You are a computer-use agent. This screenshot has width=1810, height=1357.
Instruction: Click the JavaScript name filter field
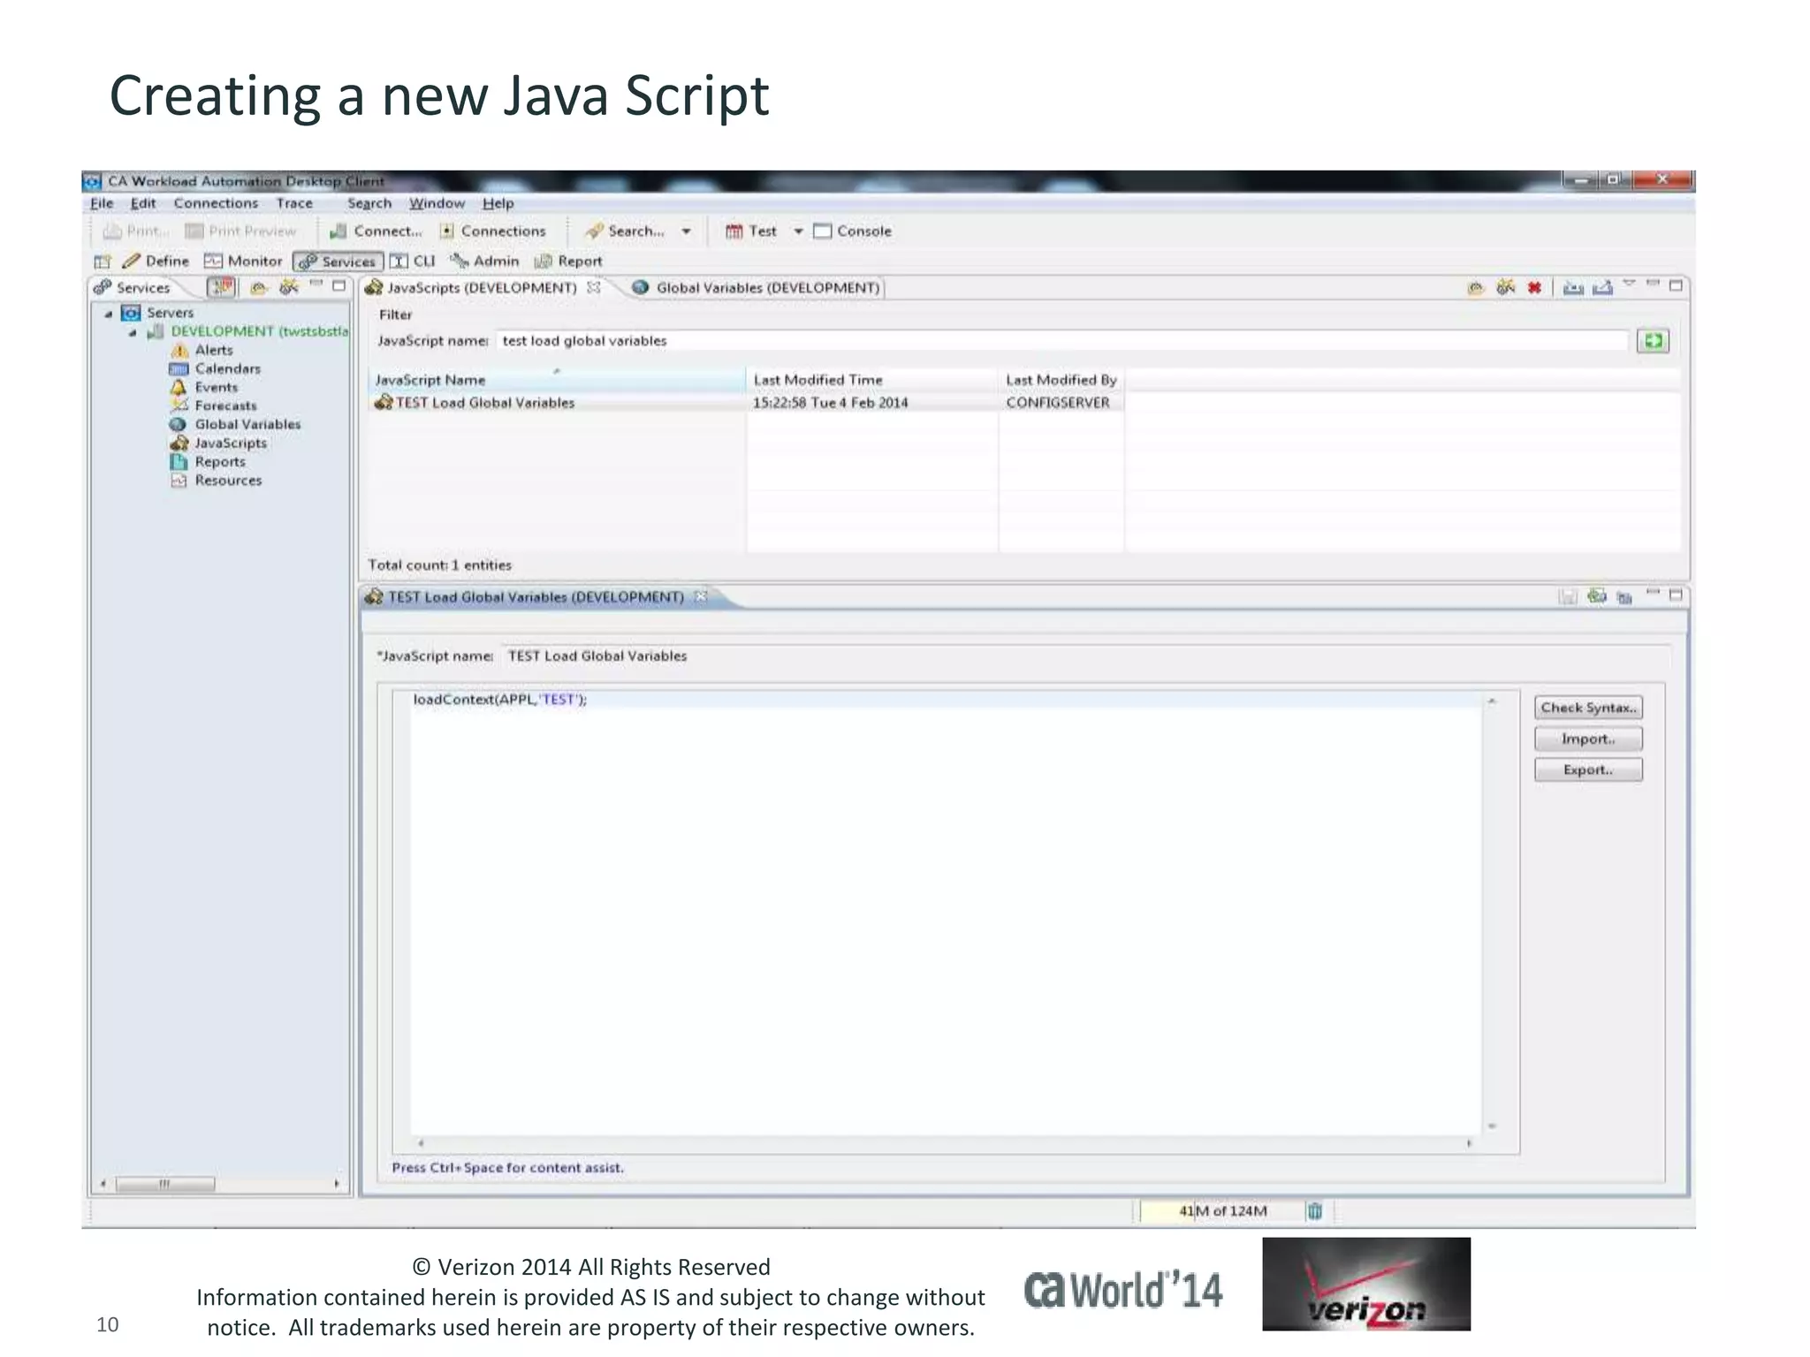[x=1061, y=341]
